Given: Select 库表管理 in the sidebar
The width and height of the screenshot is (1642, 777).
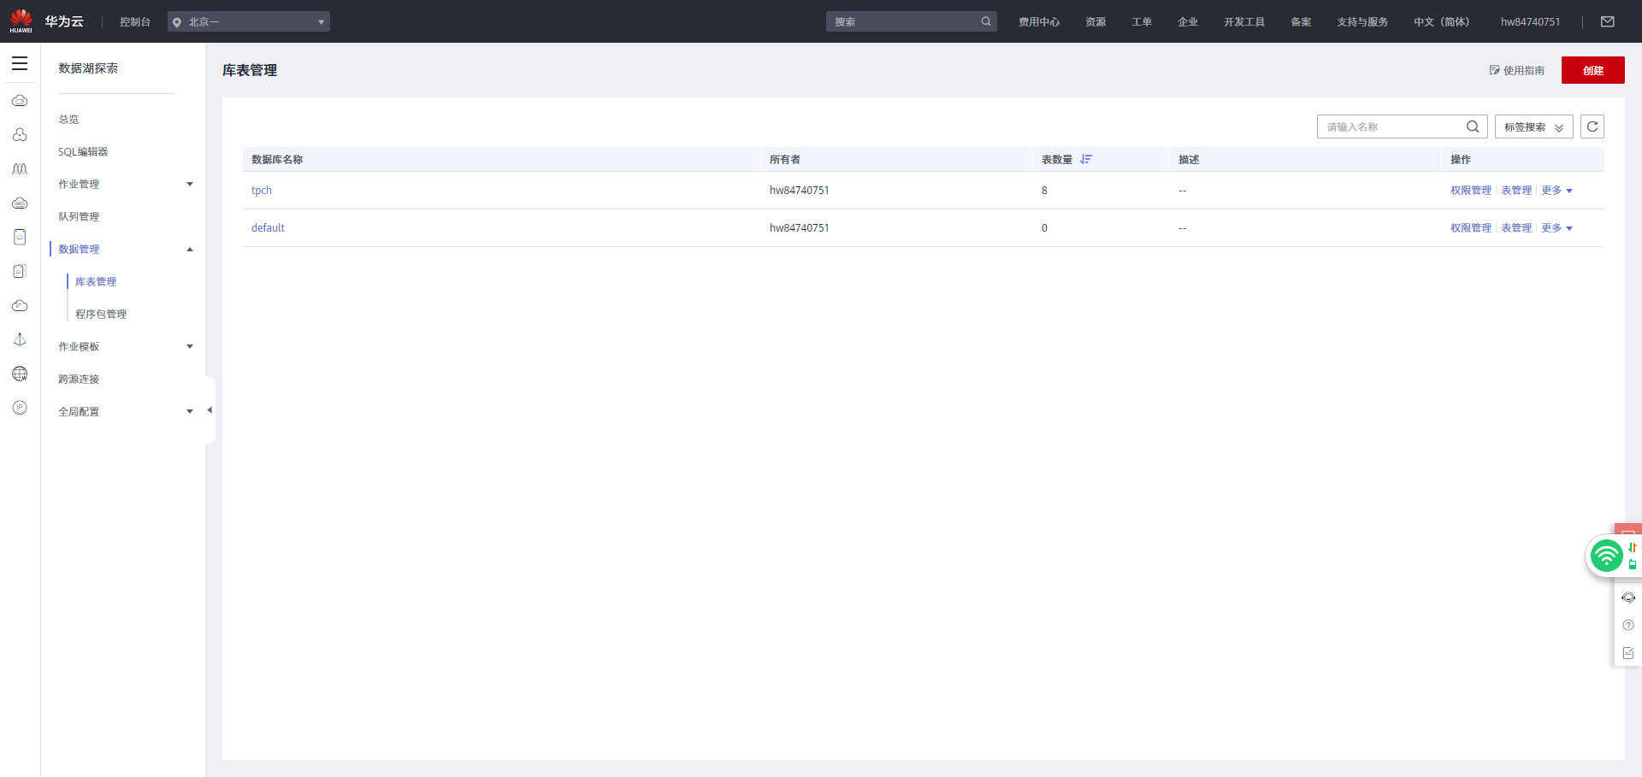Looking at the screenshot, I should [x=96, y=282].
